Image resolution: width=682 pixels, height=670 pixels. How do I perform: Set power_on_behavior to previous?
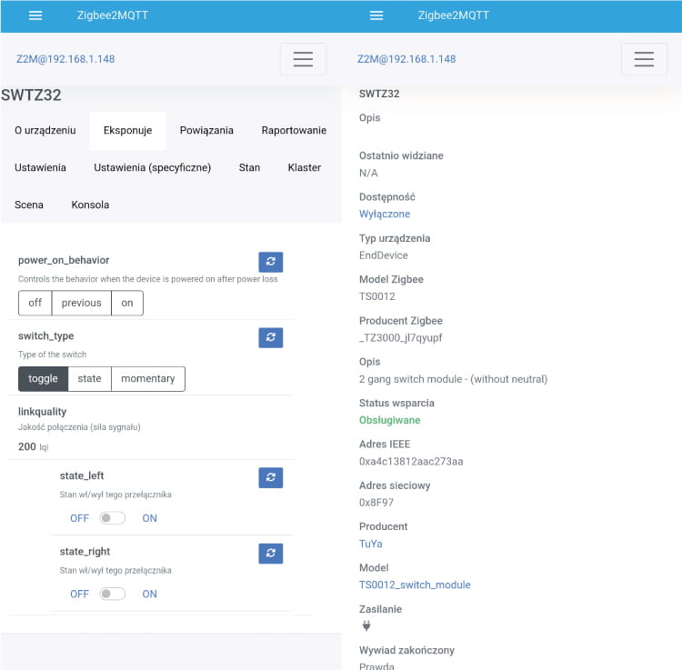(81, 303)
